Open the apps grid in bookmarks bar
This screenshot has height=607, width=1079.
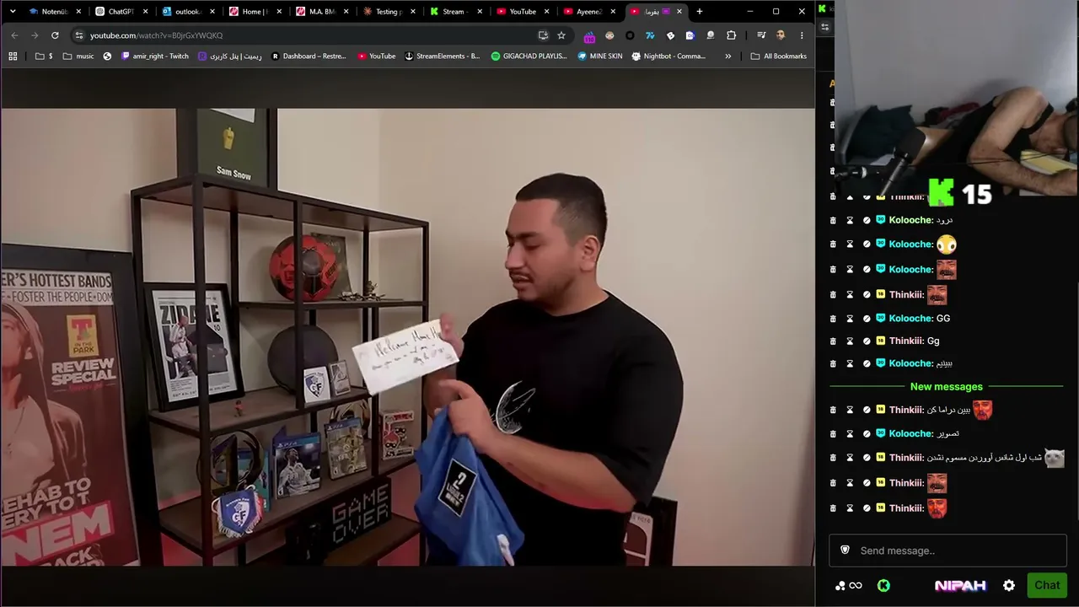coord(13,56)
